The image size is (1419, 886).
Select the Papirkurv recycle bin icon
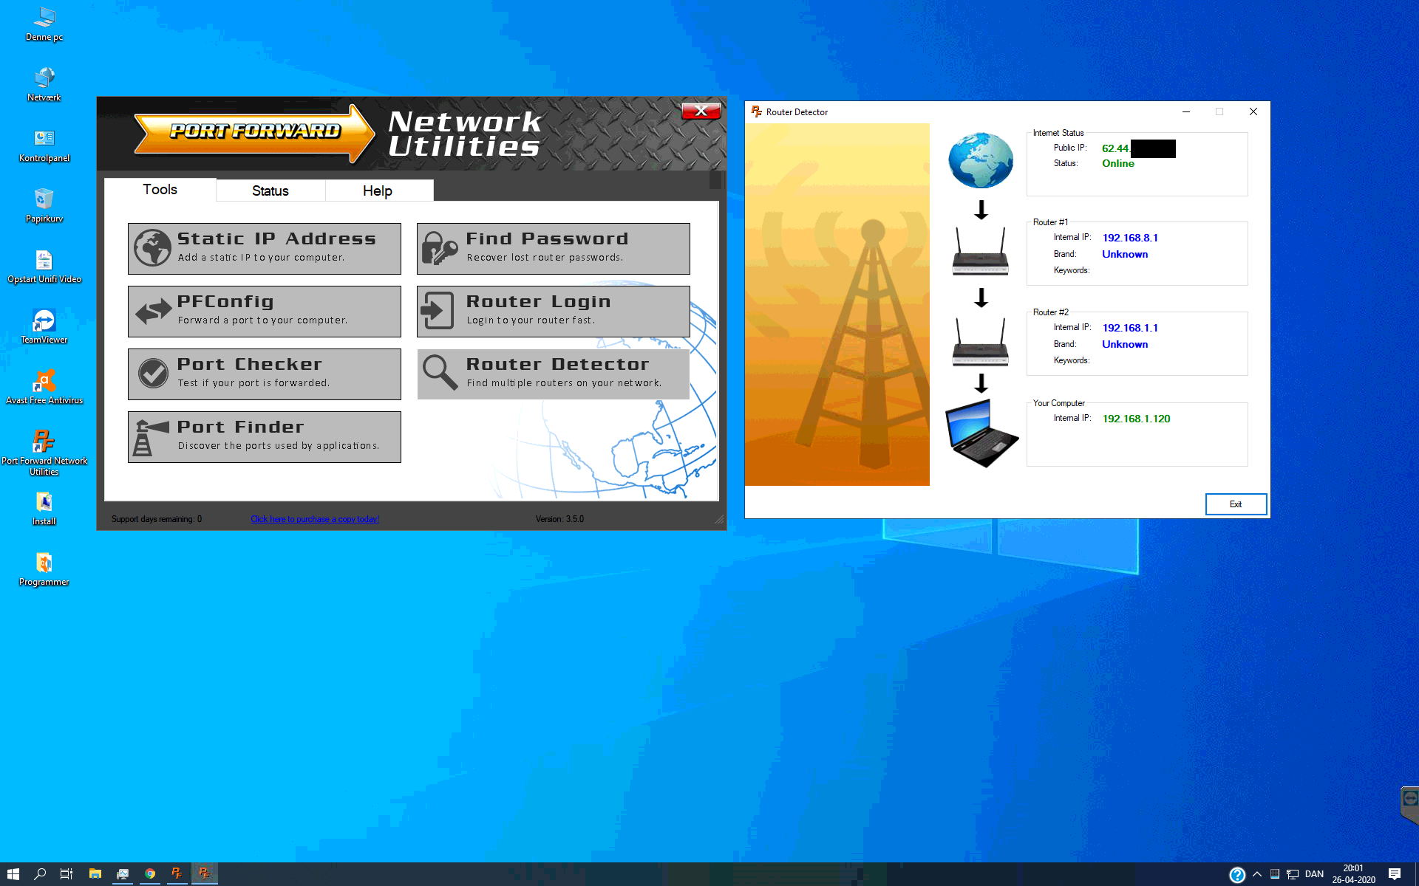pos(44,205)
